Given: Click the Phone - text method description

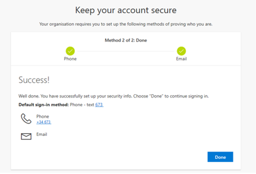Looking at the screenshot, I should [82, 105].
